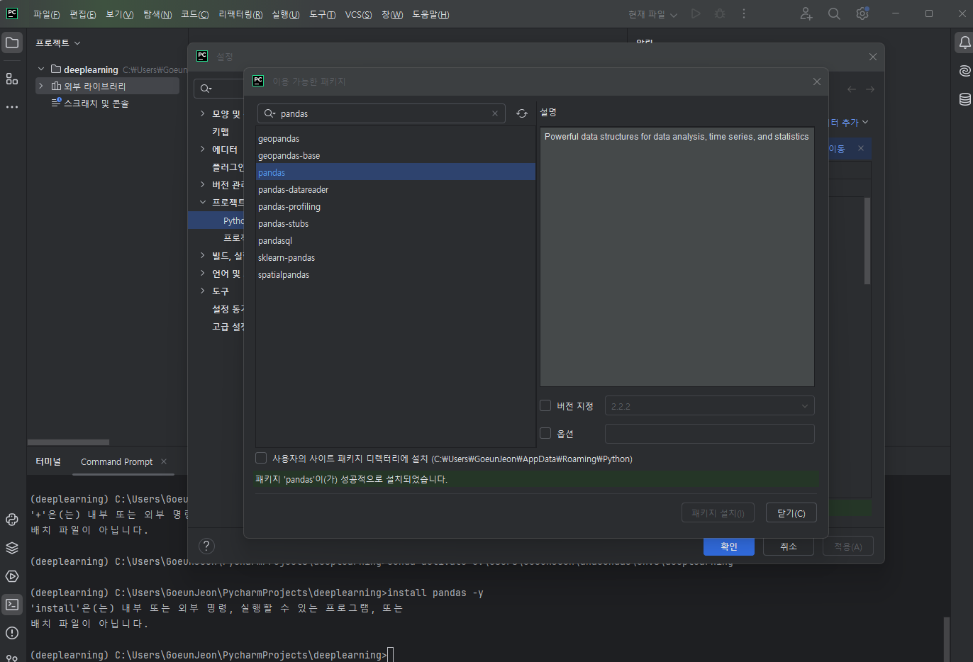Open the Project view dropdown

(x=58, y=43)
